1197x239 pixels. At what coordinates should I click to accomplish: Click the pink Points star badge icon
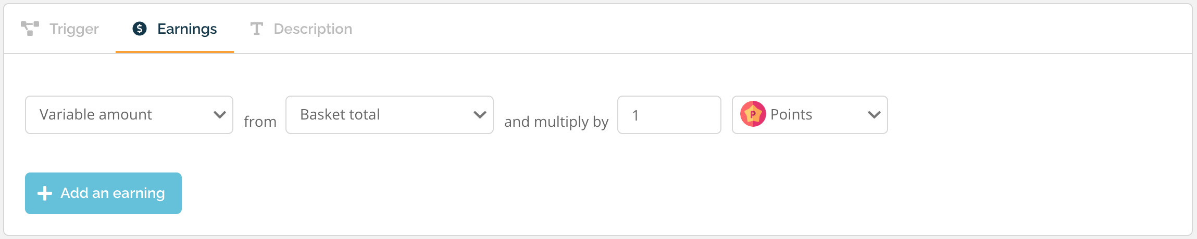point(753,114)
